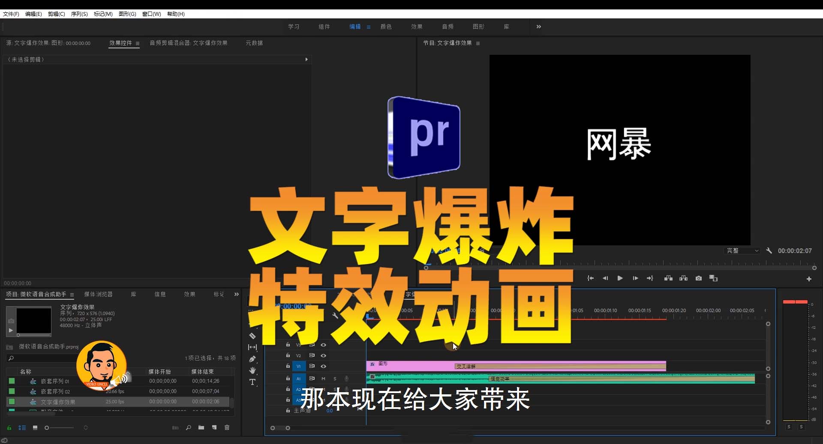Click the Find magnifier in project panel
Viewport: 823px width, 444px height.
coord(188,427)
